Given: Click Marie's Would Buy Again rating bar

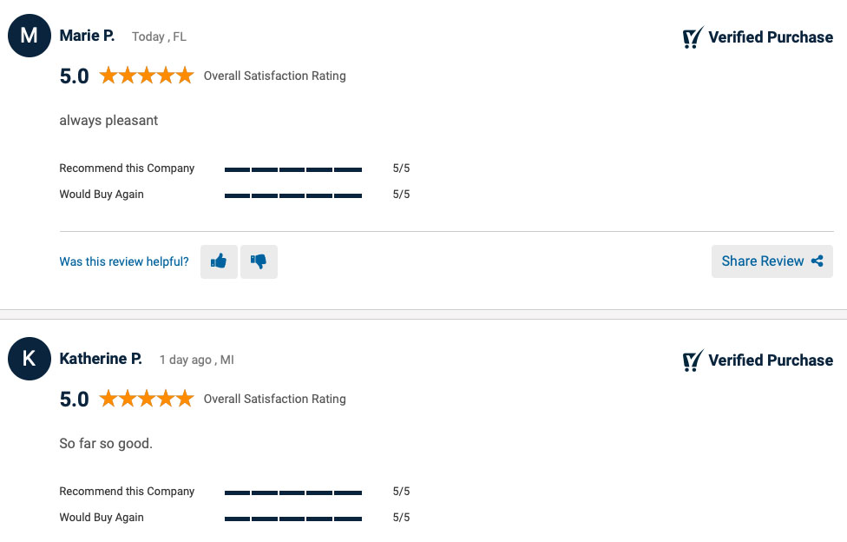Looking at the screenshot, I should (293, 195).
